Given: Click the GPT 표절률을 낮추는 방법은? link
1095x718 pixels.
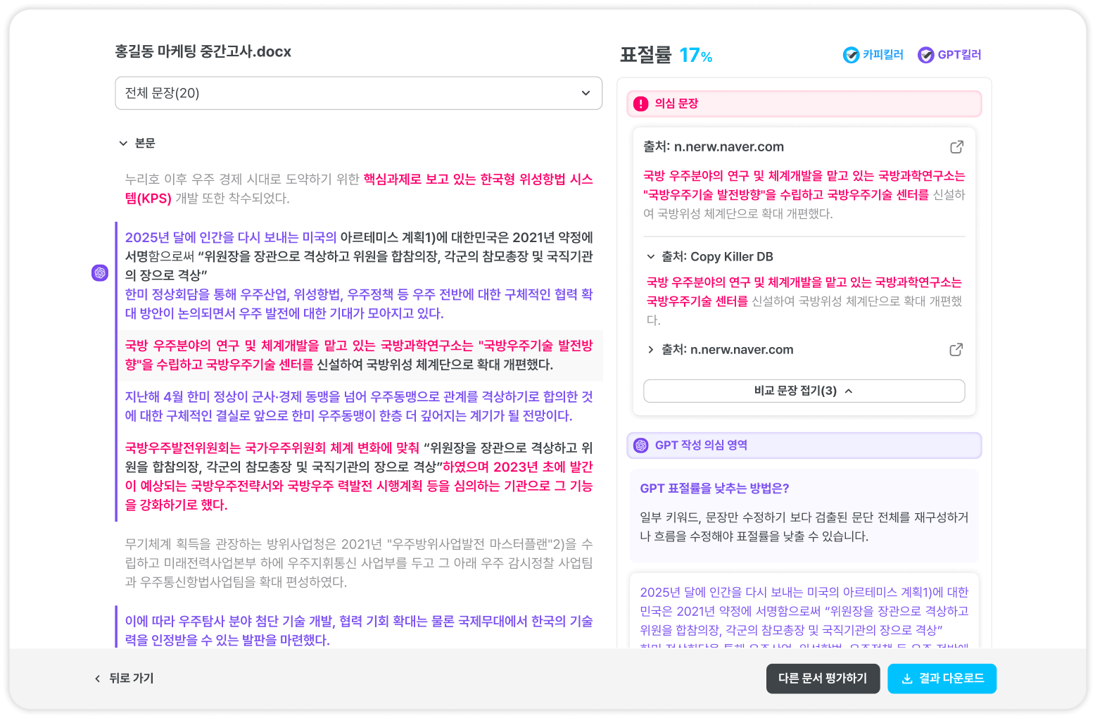Looking at the screenshot, I should click(x=714, y=489).
